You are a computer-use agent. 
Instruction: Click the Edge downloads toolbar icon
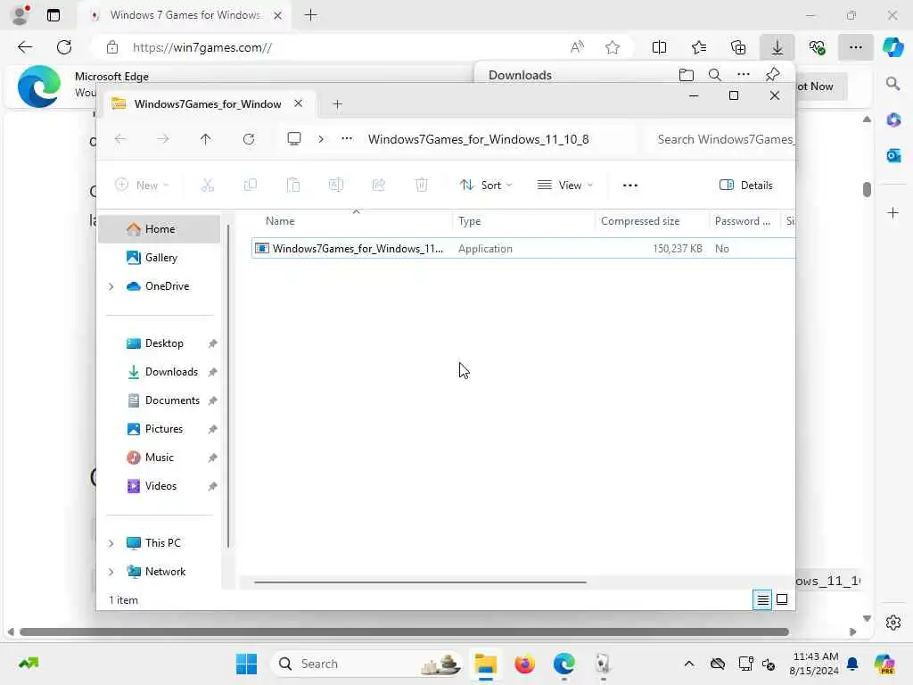click(777, 48)
